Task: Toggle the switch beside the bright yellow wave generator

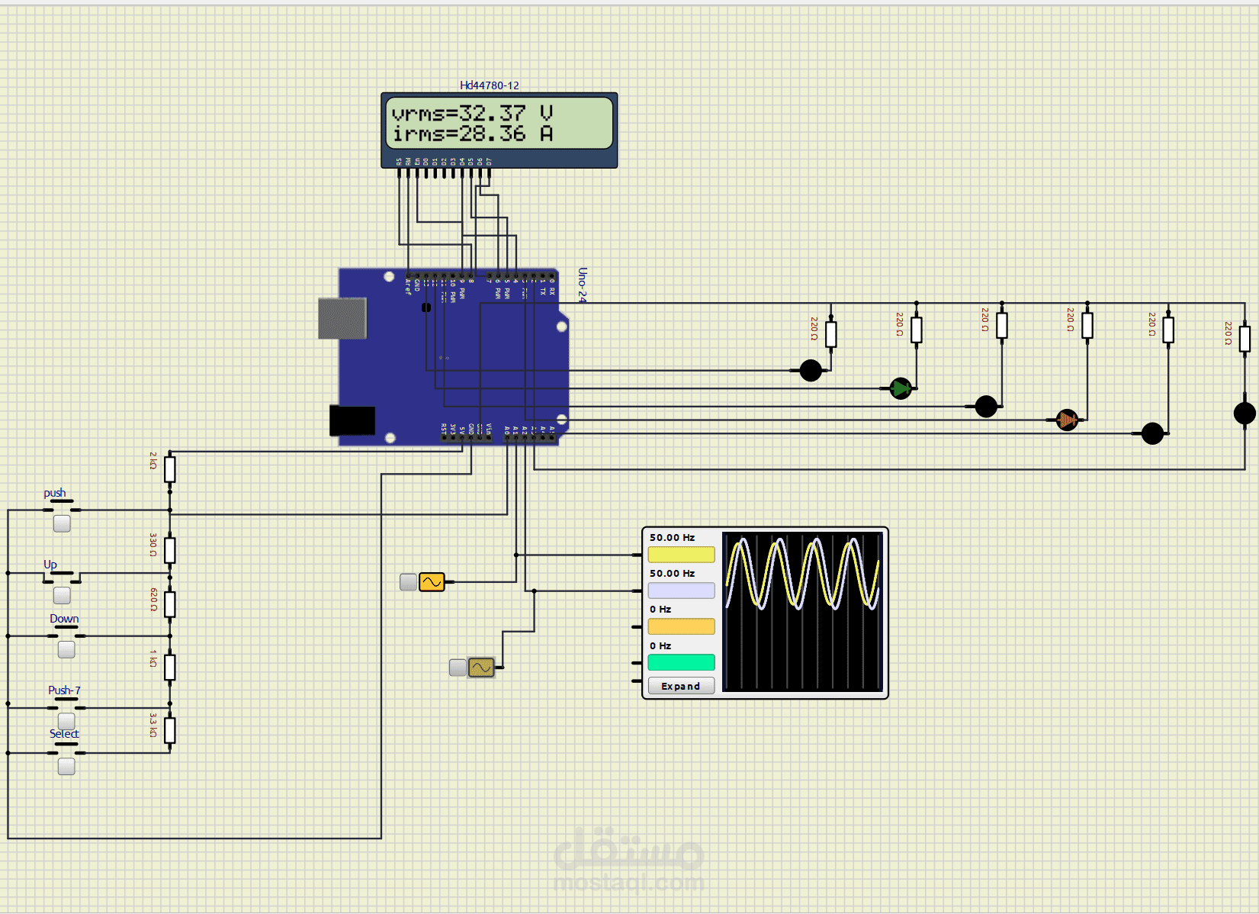Action: pos(408,582)
